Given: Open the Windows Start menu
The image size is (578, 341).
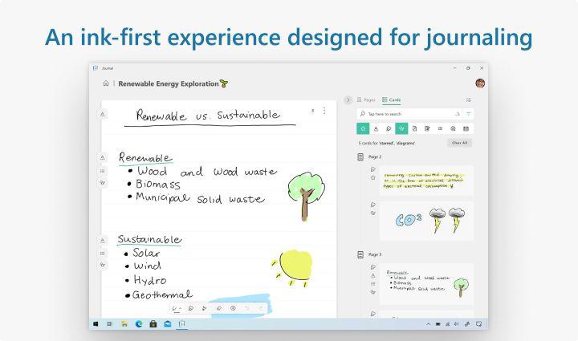Looking at the screenshot, I should tap(96, 324).
